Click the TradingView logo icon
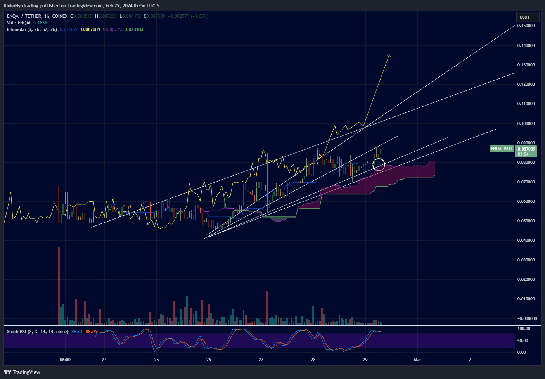Image resolution: width=545 pixels, height=379 pixels. [7, 372]
